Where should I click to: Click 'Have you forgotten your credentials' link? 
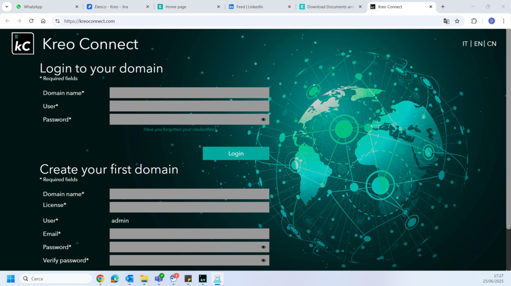point(179,129)
